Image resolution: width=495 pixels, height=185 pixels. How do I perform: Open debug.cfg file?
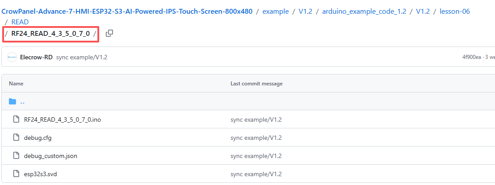tap(37, 138)
